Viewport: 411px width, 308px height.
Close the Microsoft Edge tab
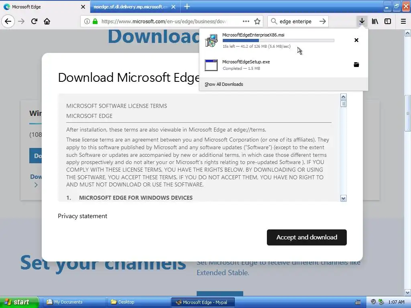[x=83, y=7]
